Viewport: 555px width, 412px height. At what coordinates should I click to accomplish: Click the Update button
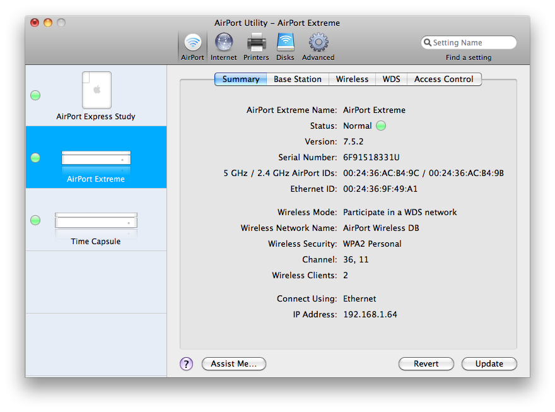489,363
